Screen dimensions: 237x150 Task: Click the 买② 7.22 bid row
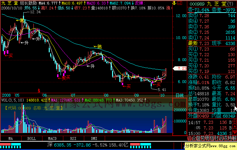coord(212,54)
